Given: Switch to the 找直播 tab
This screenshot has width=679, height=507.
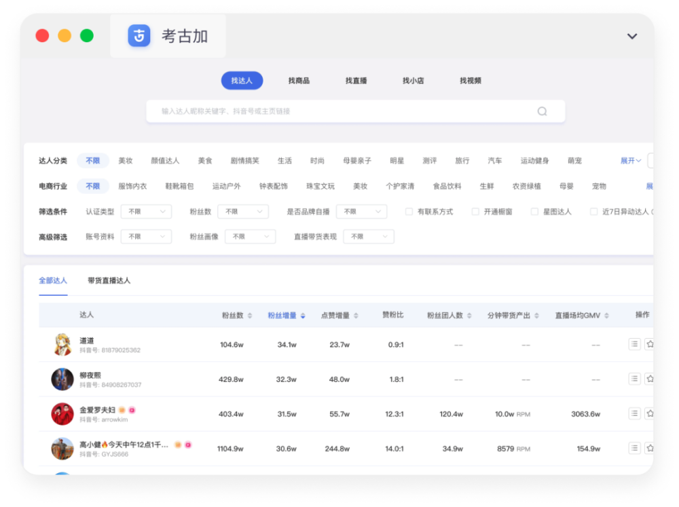Looking at the screenshot, I should point(356,81).
